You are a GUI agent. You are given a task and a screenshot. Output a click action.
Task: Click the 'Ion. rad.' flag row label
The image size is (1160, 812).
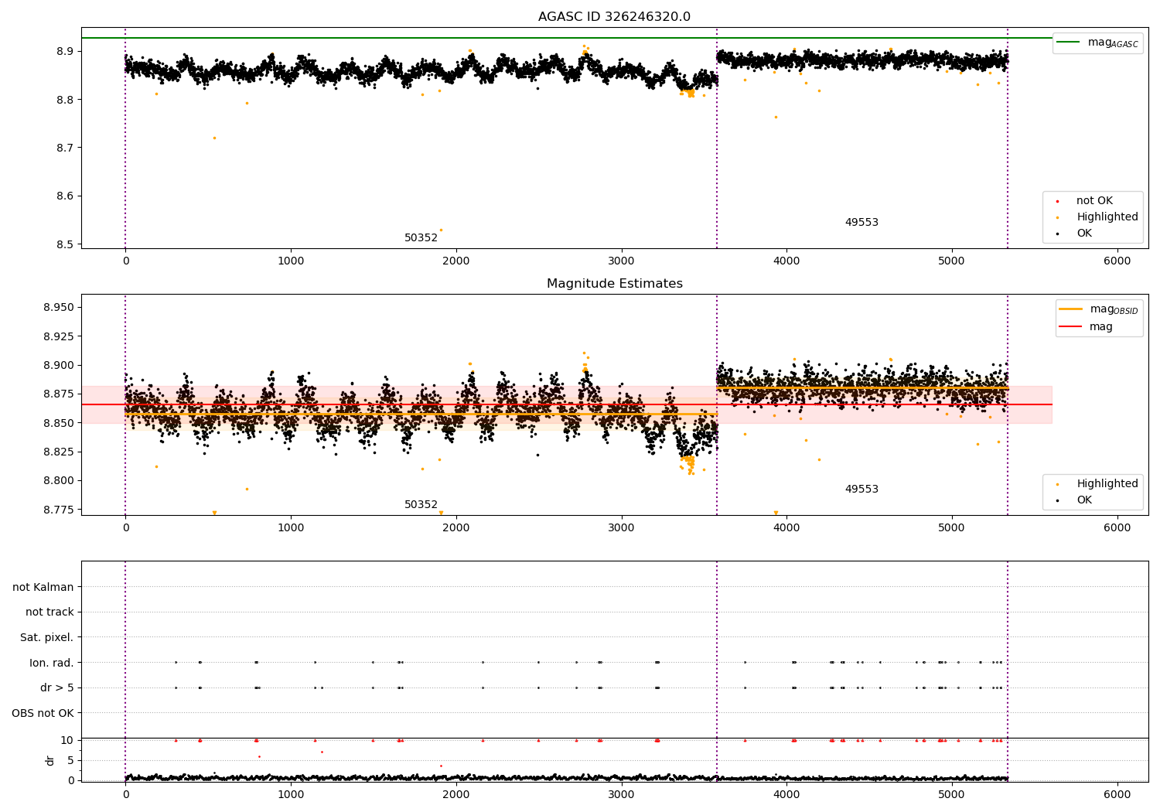click(x=52, y=663)
